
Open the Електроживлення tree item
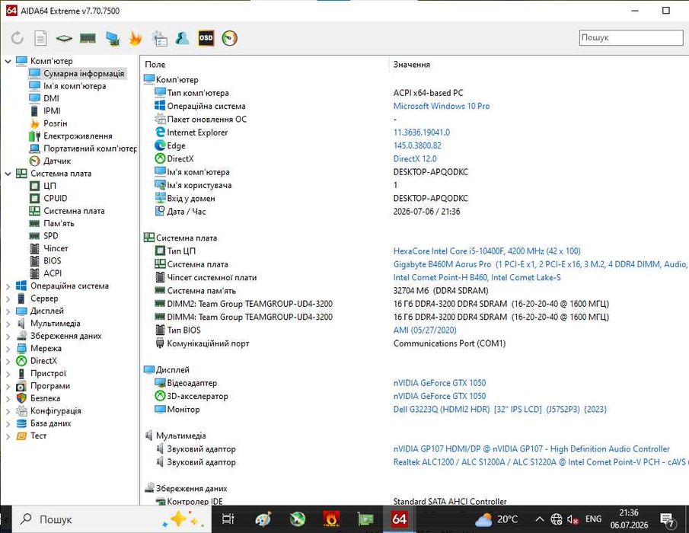[78, 136]
